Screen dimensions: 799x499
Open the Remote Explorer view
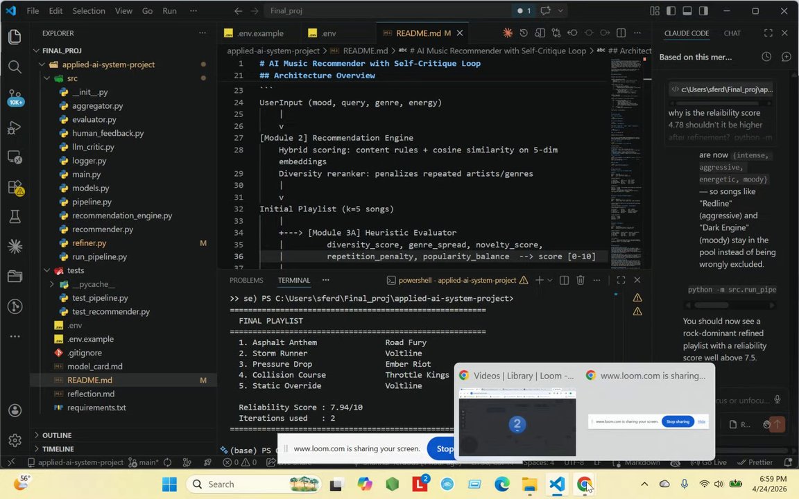coord(15,157)
